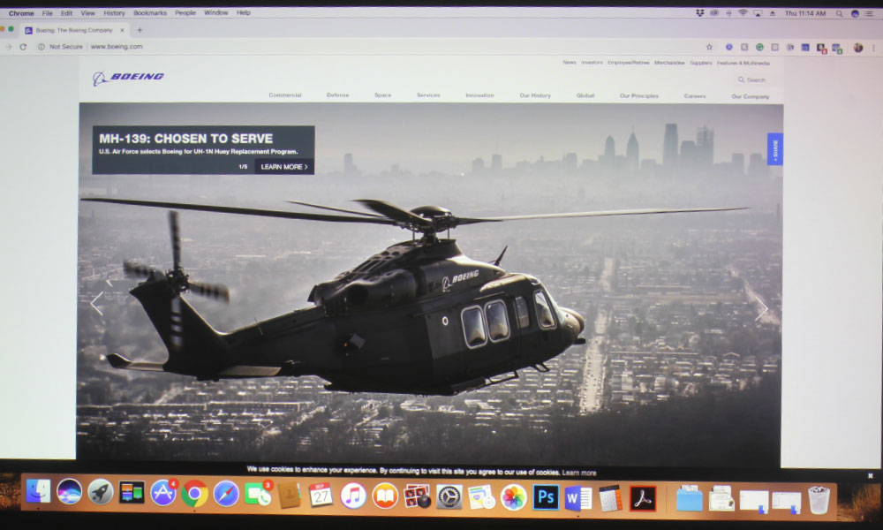Open Photoshop from the dock
The width and height of the screenshot is (883, 530).
pos(546,497)
